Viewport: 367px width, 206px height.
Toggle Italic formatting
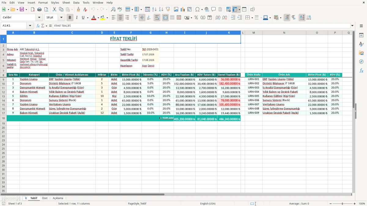click(x=76, y=18)
